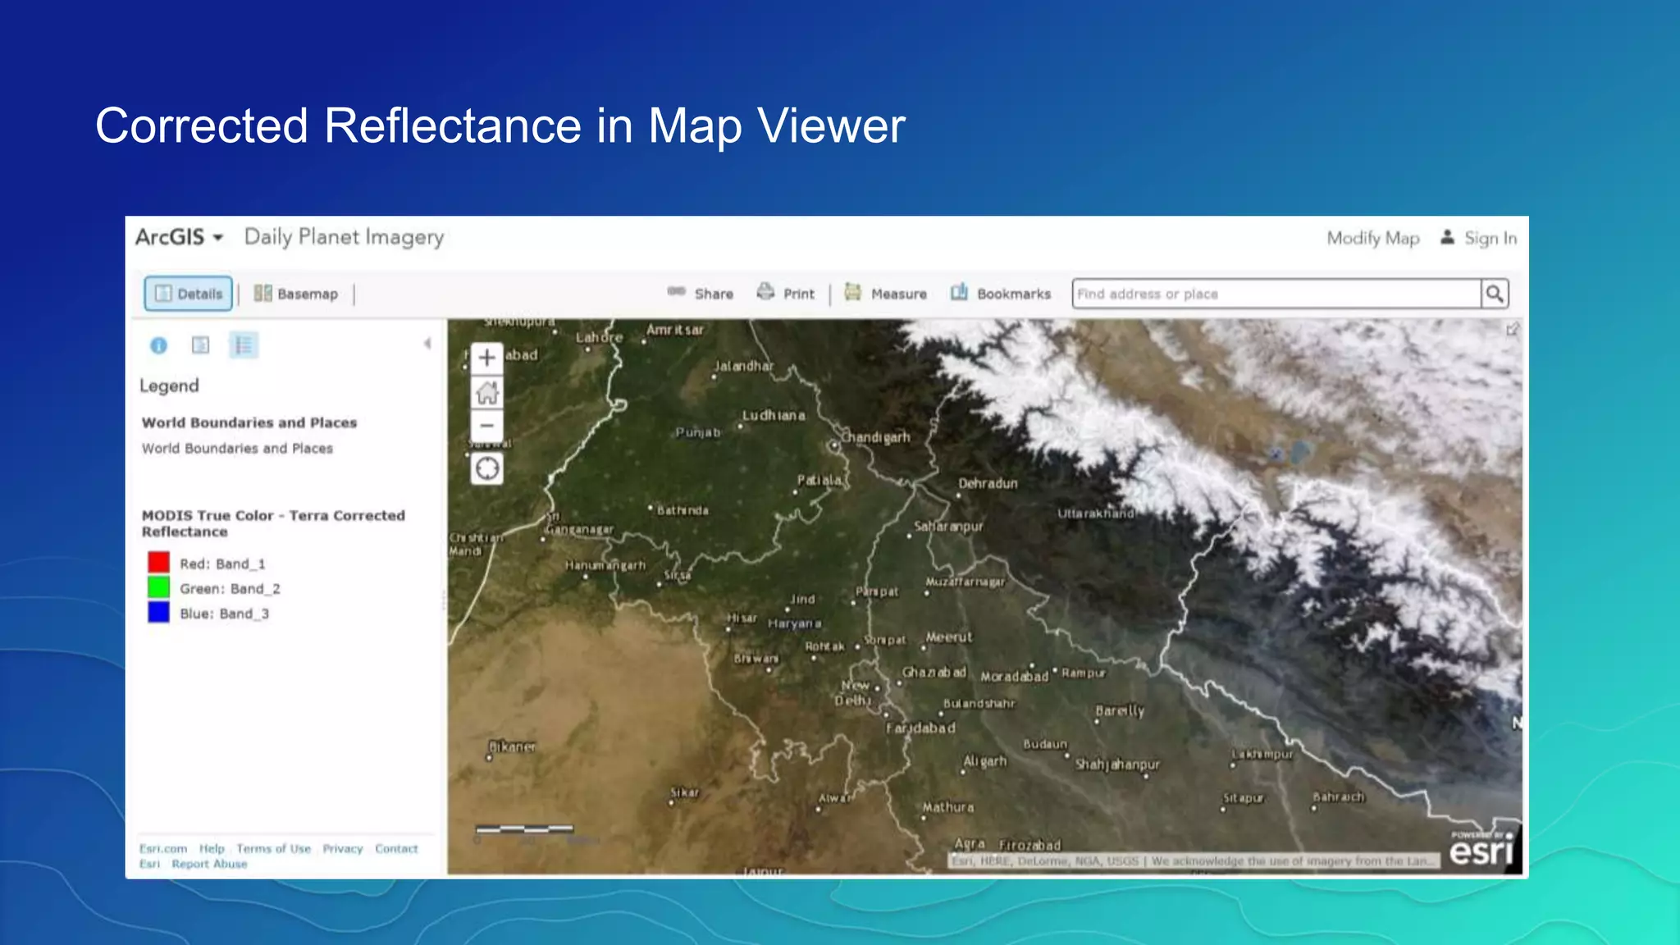Screen dimensions: 1680x945
Task: Click the Blue: Band_3 label
Action: (224, 614)
